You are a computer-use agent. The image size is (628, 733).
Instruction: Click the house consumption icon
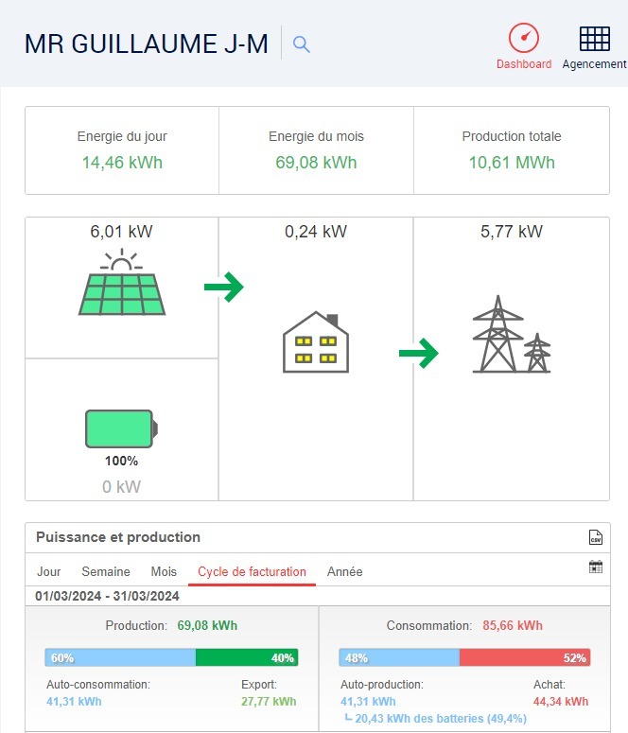click(315, 342)
